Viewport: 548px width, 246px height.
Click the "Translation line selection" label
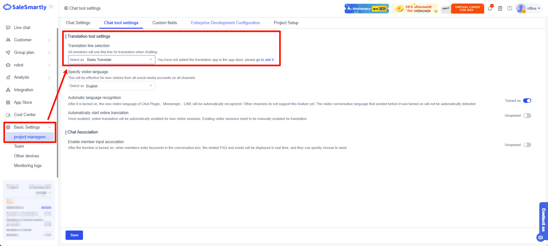point(89,46)
